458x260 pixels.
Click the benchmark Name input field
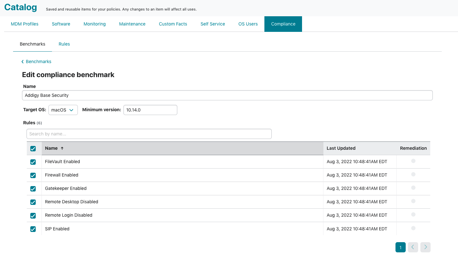[x=227, y=95]
